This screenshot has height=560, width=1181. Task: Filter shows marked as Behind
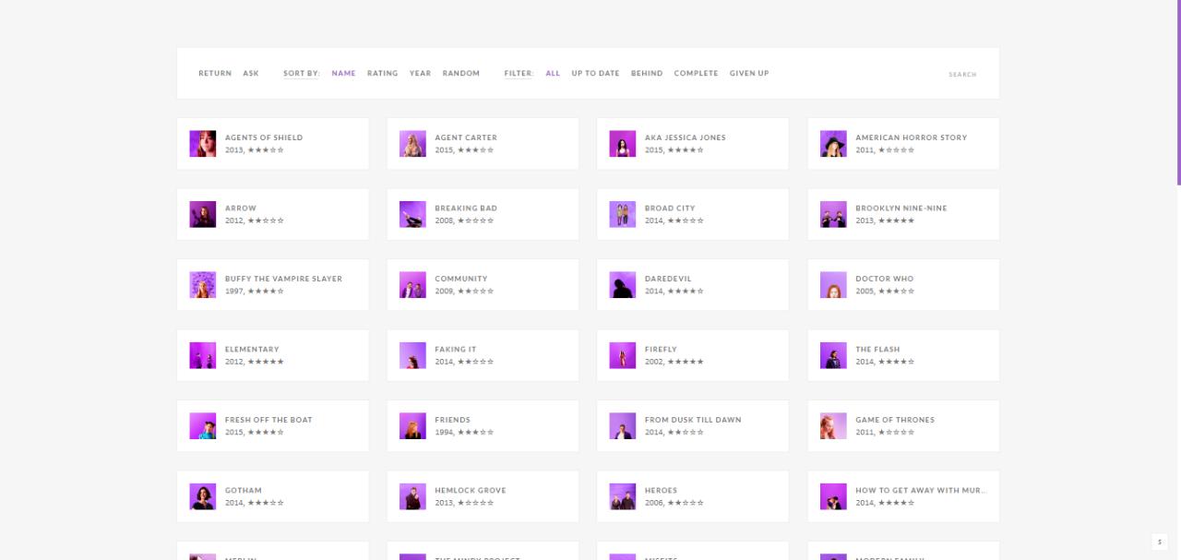tap(647, 74)
